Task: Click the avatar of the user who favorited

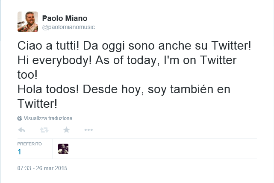Action: (x=63, y=149)
